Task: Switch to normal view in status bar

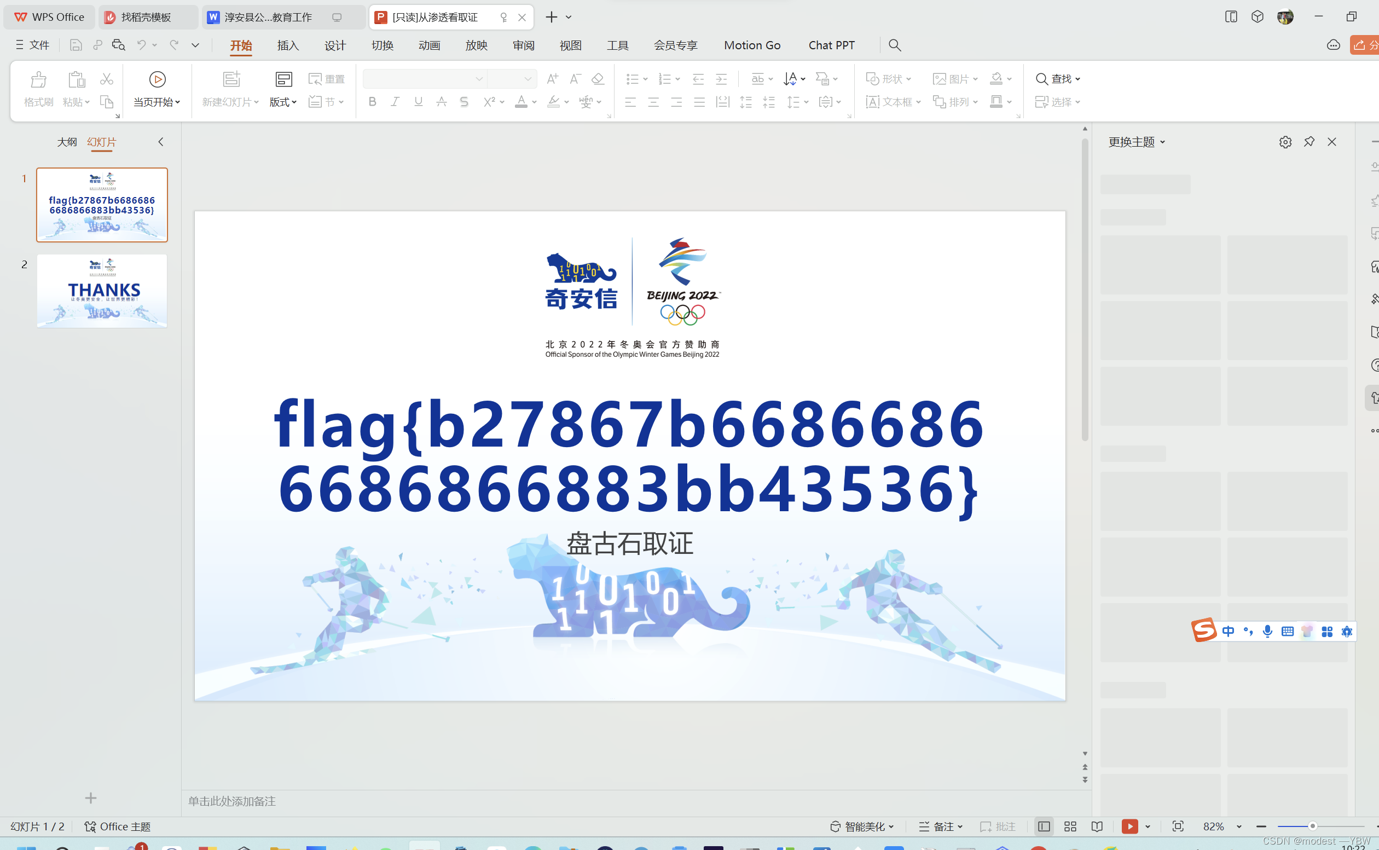Action: [1044, 826]
